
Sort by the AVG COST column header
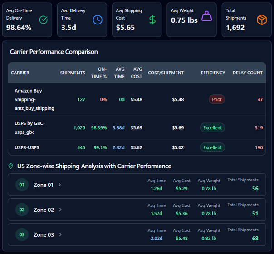pyautogui.click(x=137, y=73)
